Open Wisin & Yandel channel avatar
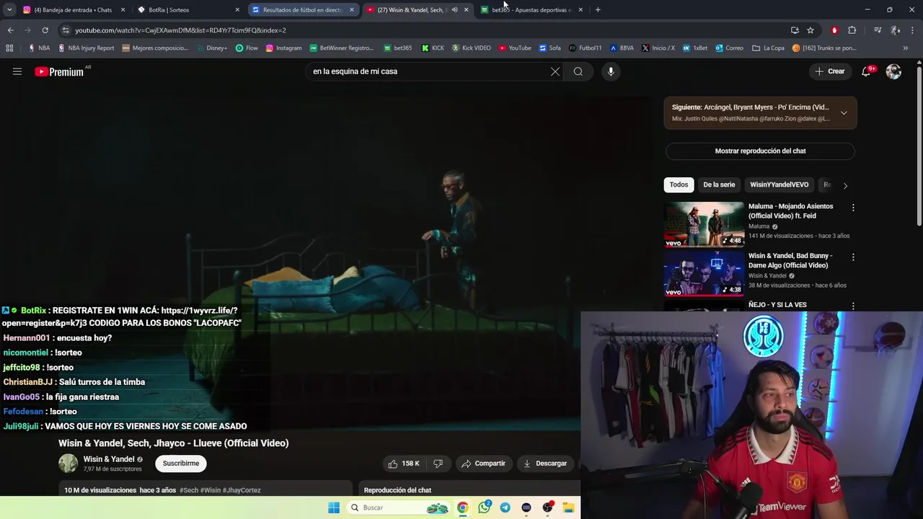 (x=68, y=463)
